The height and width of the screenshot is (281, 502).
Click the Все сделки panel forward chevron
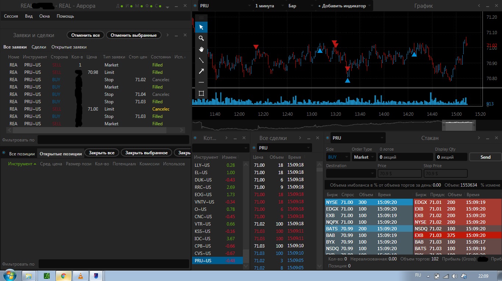[x=301, y=138]
